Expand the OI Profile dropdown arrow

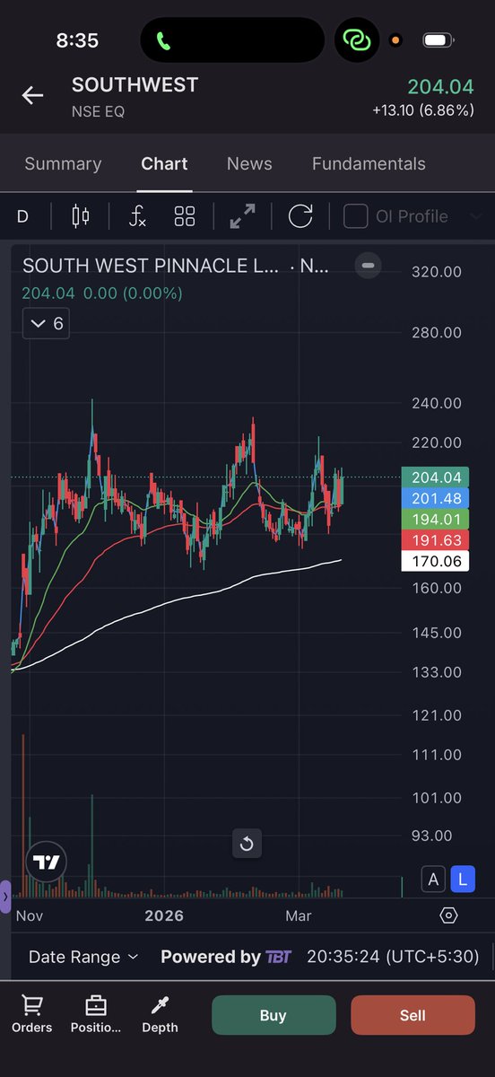[476, 216]
